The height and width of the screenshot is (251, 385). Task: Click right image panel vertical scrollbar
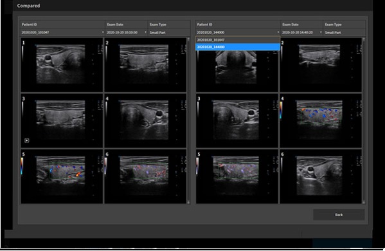364,120
